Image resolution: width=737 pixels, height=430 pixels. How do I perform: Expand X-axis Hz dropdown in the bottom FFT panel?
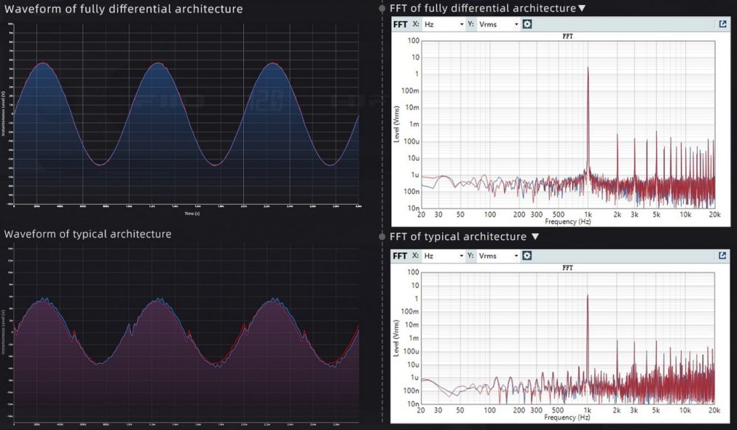[x=444, y=256]
